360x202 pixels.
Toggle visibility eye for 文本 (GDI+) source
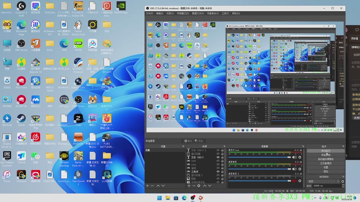coord(218,158)
